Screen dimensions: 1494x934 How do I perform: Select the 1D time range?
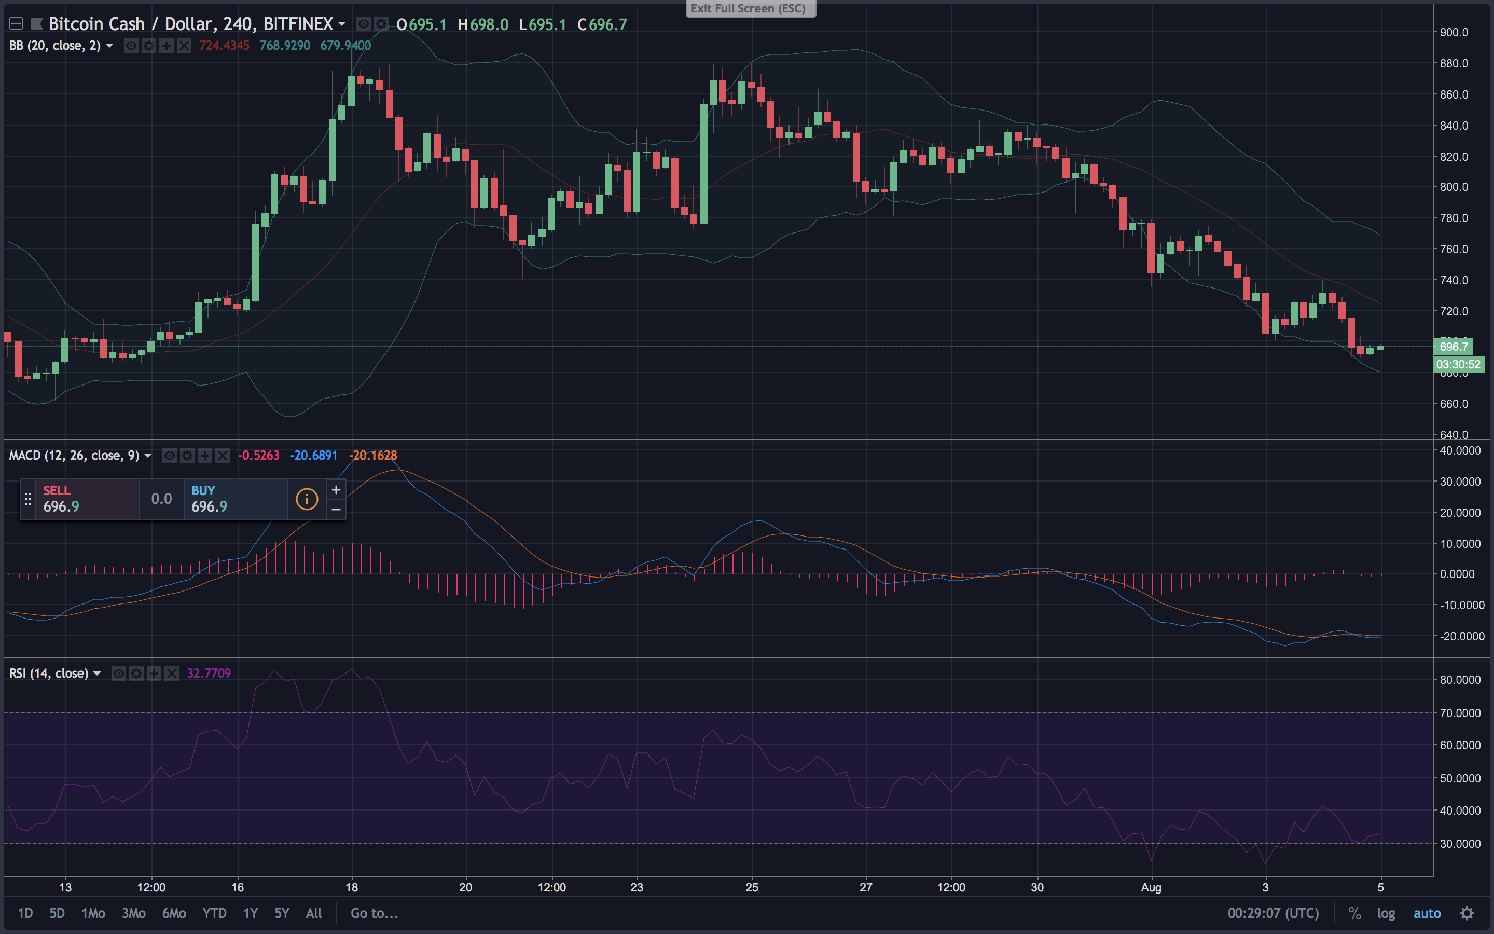25,913
